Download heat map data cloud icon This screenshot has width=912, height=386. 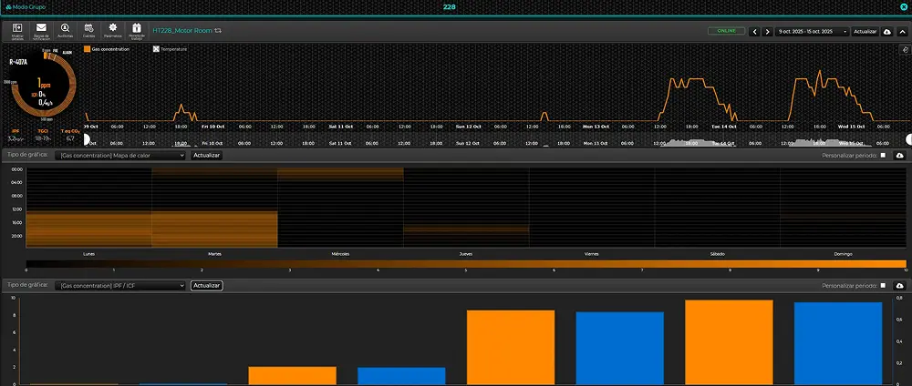[900, 156]
